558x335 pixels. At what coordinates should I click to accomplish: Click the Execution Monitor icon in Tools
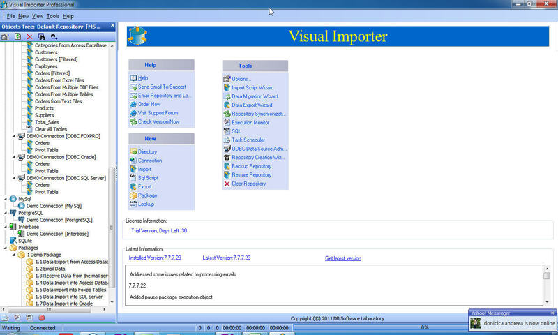pos(227,122)
